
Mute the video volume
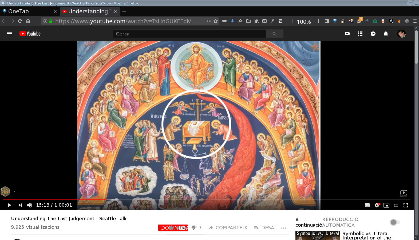point(30,205)
